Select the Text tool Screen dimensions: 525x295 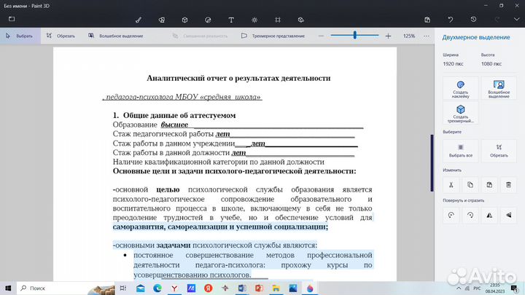coord(231,20)
